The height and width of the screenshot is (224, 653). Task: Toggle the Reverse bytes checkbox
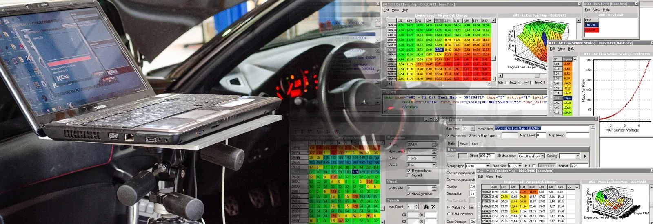(x=409, y=171)
